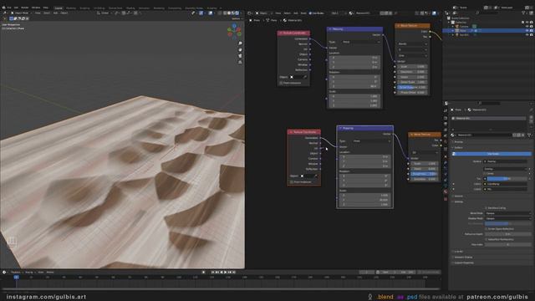Toggle camera view from viewport gizmo

(x=240, y=56)
